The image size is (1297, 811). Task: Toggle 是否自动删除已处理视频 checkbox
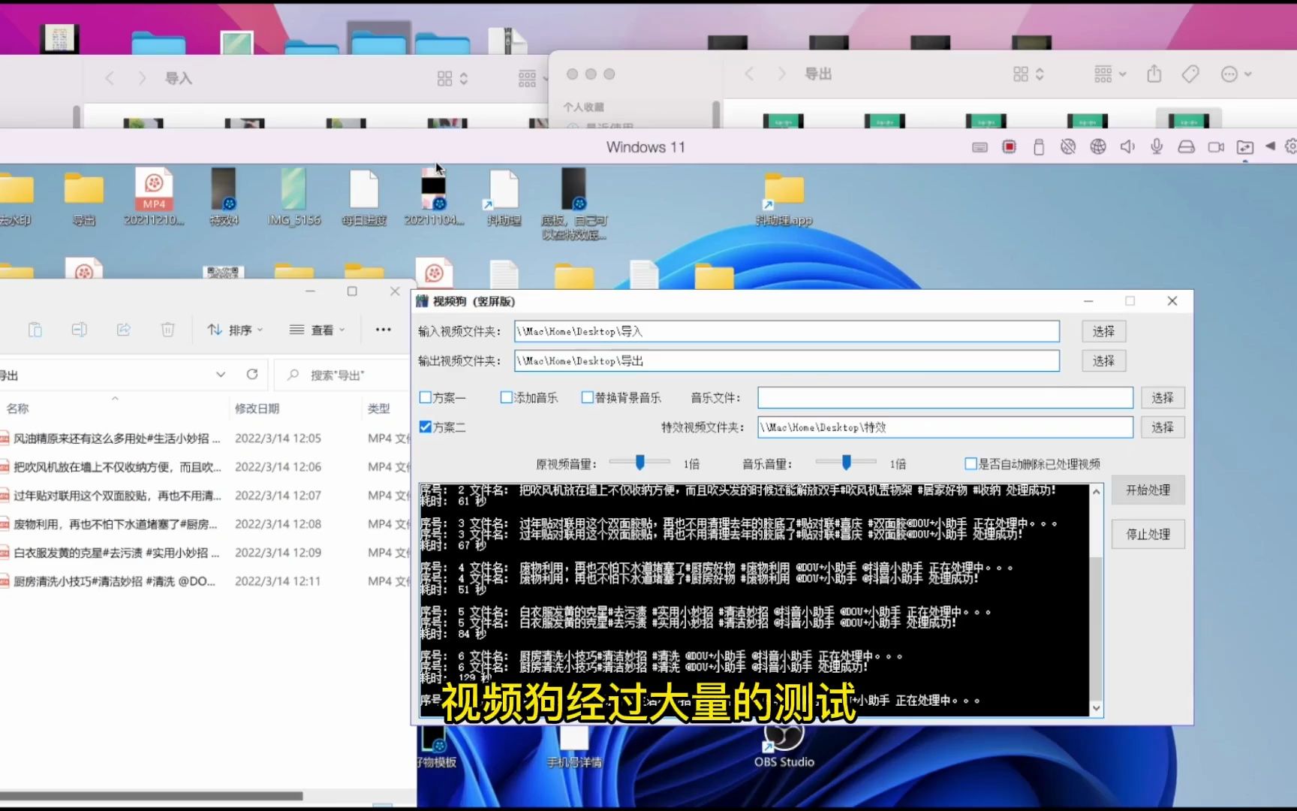(970, 464)
